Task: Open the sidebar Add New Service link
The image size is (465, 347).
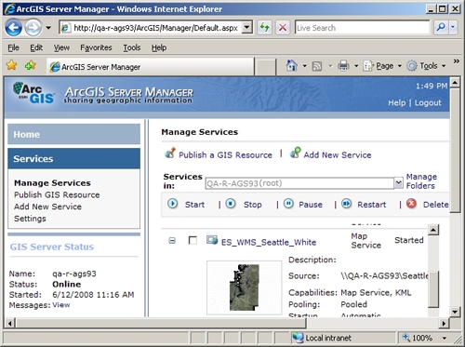Action: pos(47,207)
